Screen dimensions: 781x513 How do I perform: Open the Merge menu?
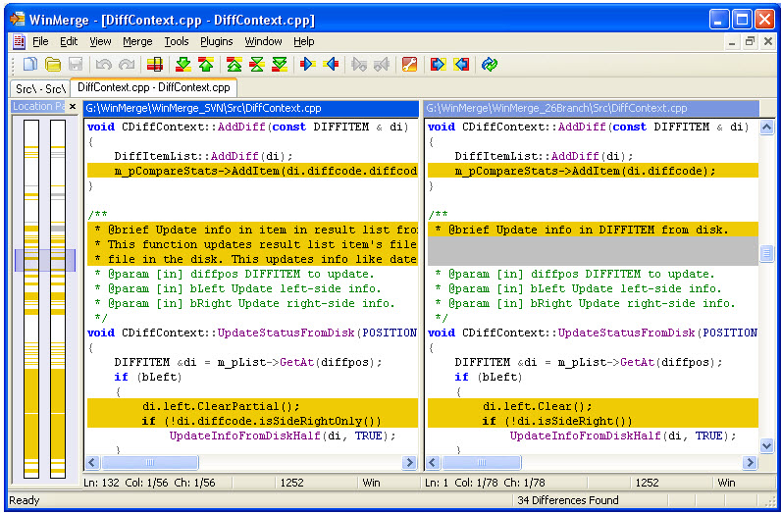pos(137,41)
